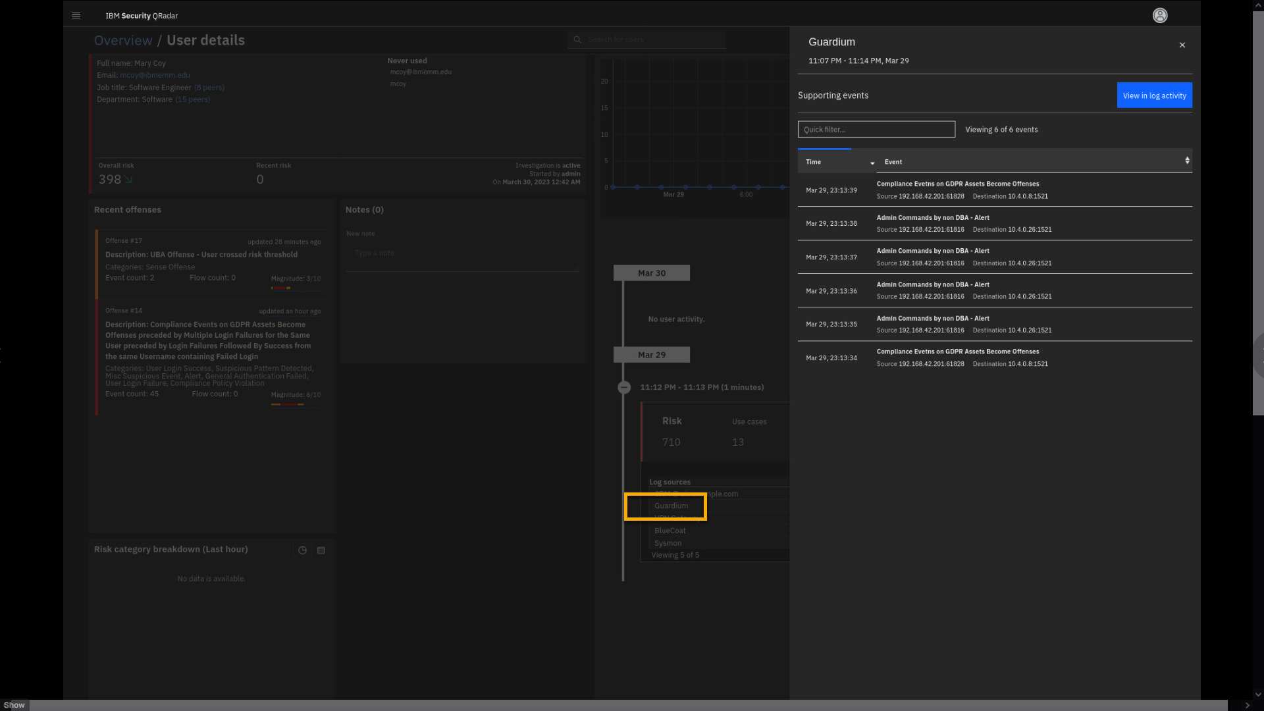Open the hamburger navigation menu
Screen dimensions: 1264x711
[76, 15]
